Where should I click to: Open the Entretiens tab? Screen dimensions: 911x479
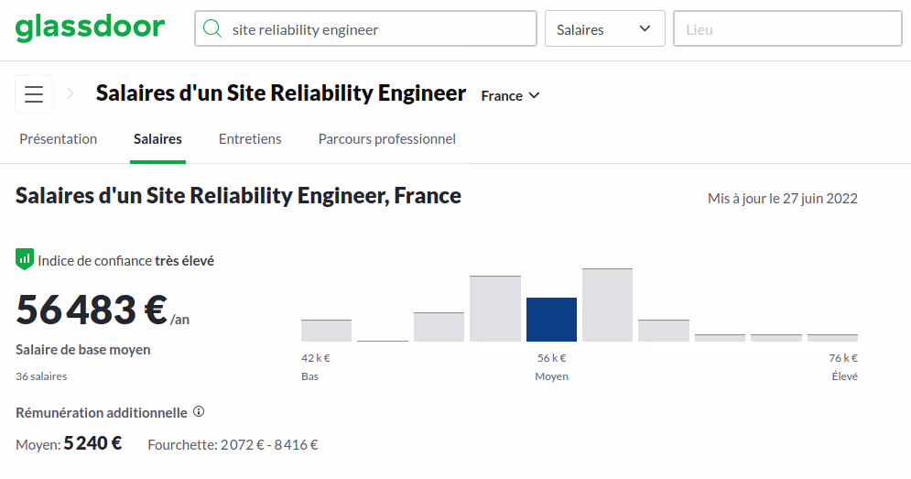click(x=250, y=139)
